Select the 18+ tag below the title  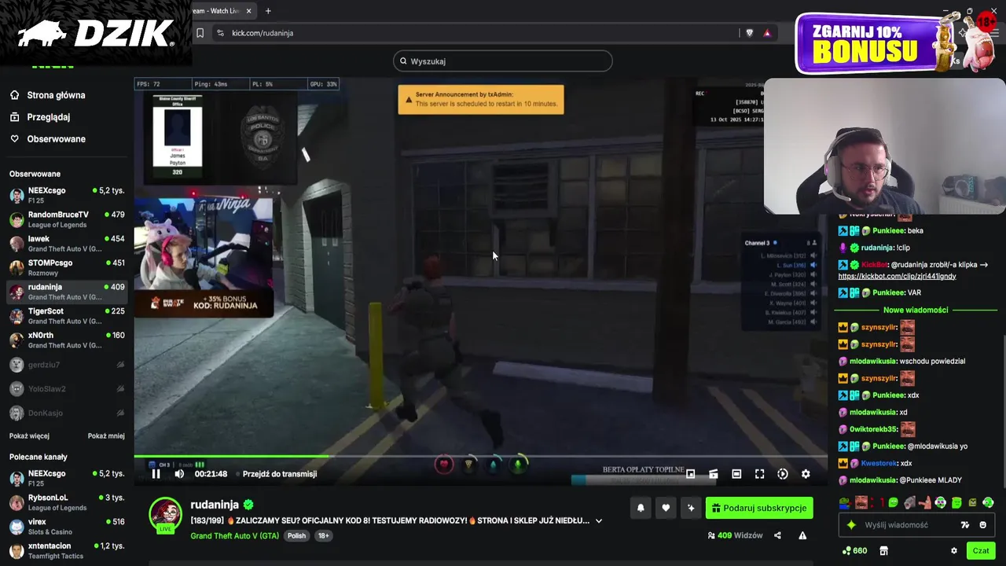click(x=323, y=535)
